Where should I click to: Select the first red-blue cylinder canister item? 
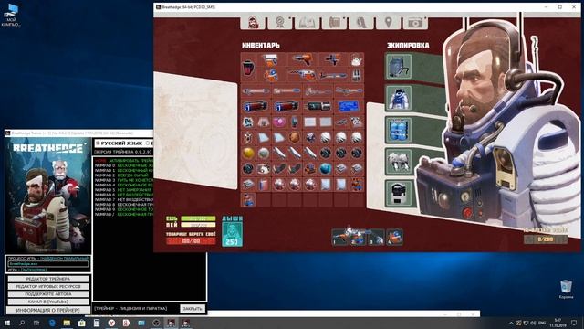point(255,106)
